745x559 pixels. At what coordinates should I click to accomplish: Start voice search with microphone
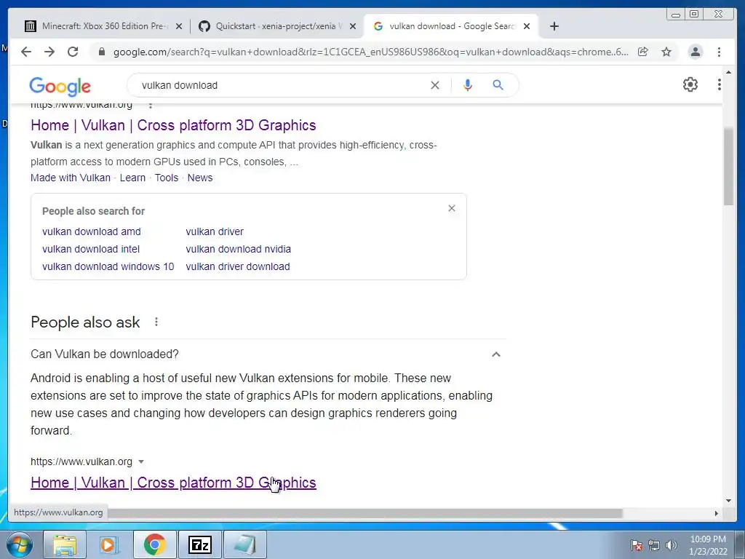(468, 85)
